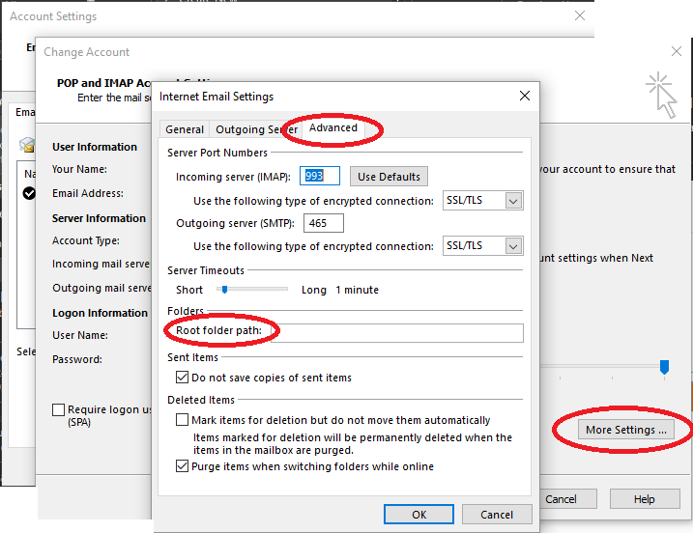The width and height of the screenshot is (693, 533).
Task: Click OK in Internet Email Settings
Action: point(419,515)
